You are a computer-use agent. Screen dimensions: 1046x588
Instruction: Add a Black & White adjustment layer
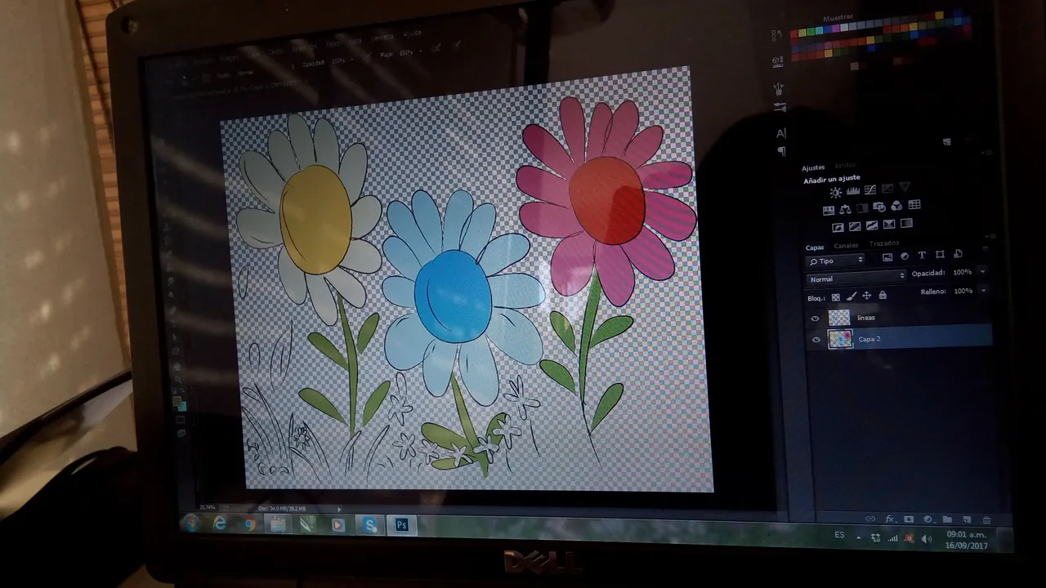tap(862, 208)
